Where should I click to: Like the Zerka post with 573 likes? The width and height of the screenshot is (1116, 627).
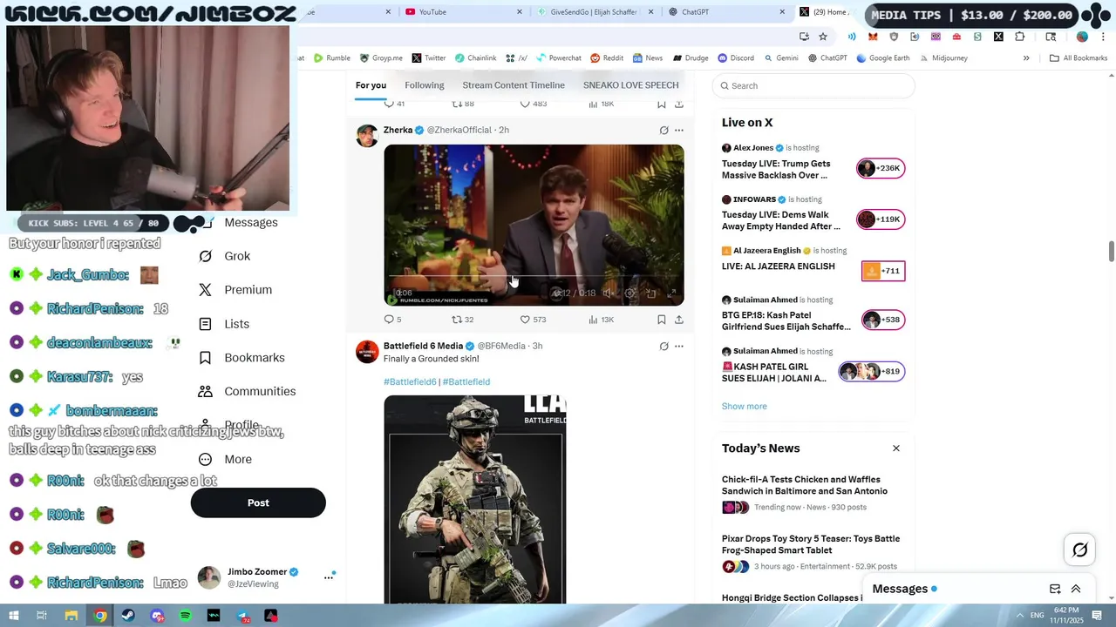click(533, 320)
